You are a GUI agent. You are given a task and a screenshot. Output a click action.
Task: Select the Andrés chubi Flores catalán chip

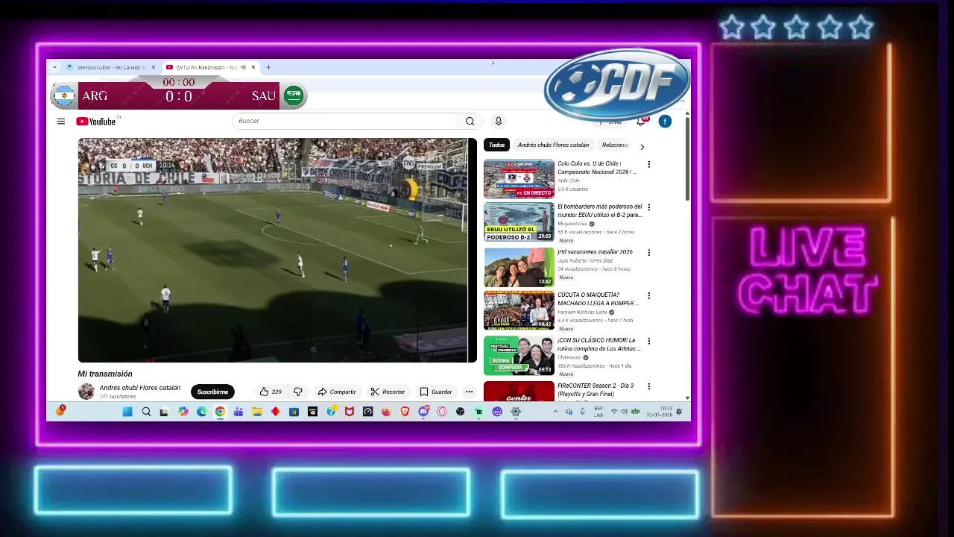coord(553,145)
